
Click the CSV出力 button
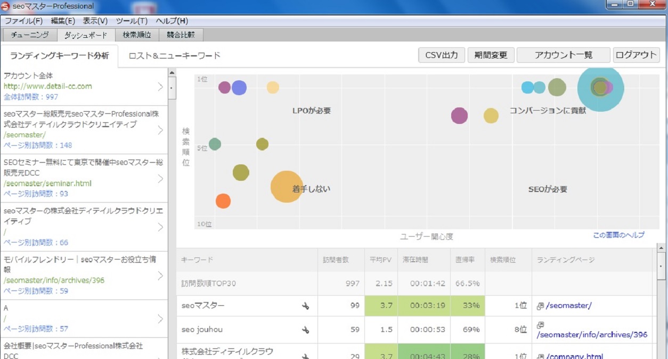(442, 55)
